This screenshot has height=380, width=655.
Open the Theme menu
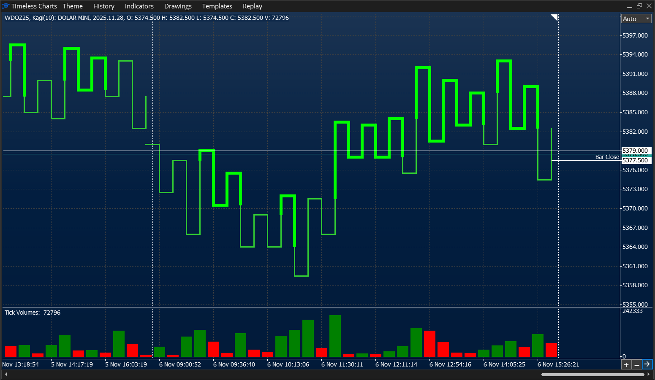pos(73,6)
